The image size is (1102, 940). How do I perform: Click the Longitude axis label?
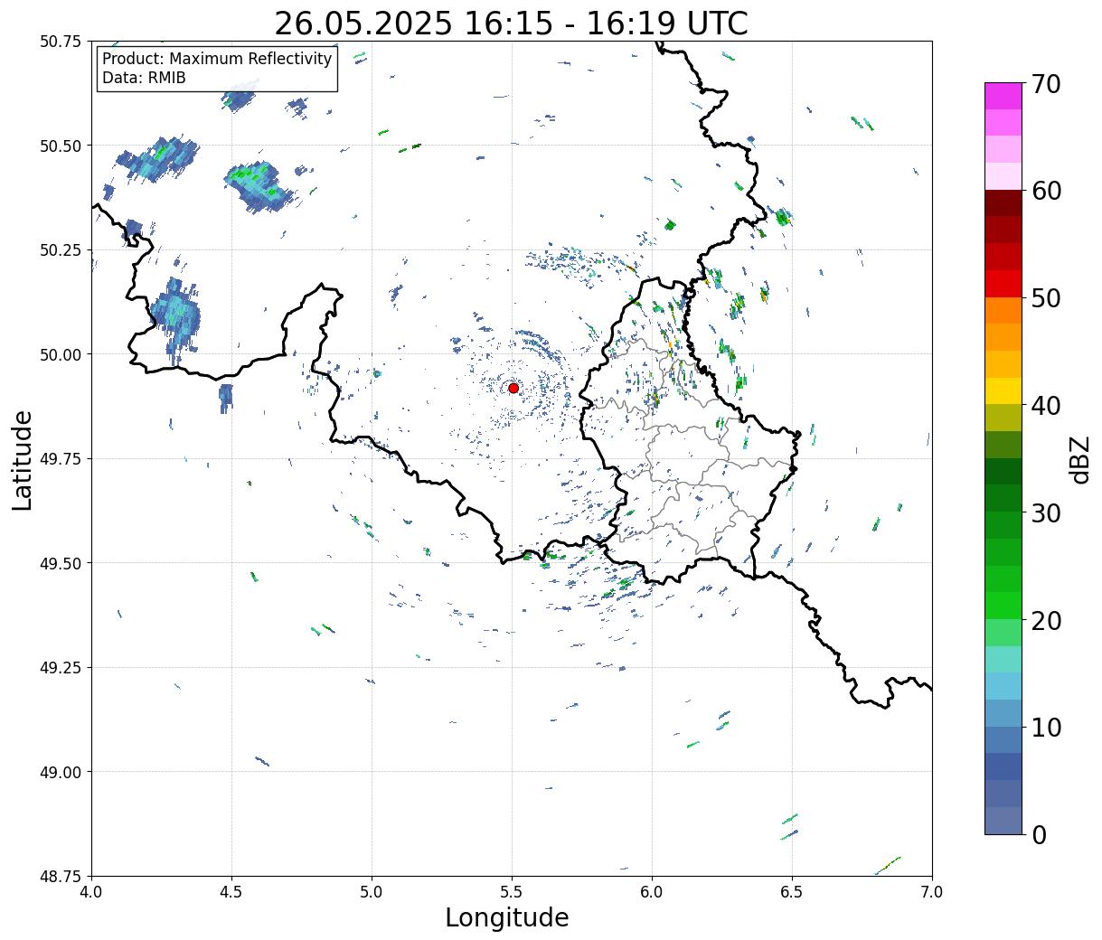[x=507, y=917]
